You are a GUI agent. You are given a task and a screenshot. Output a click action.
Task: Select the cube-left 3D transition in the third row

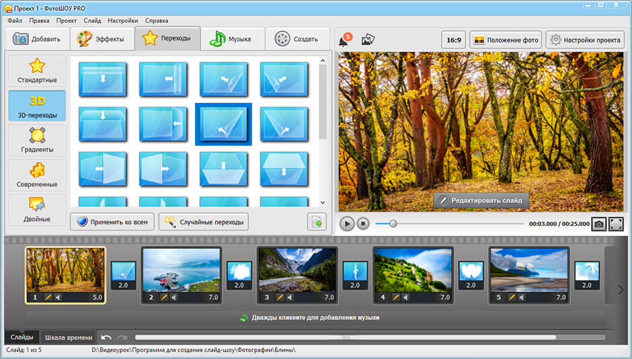[x=102, y=169]
